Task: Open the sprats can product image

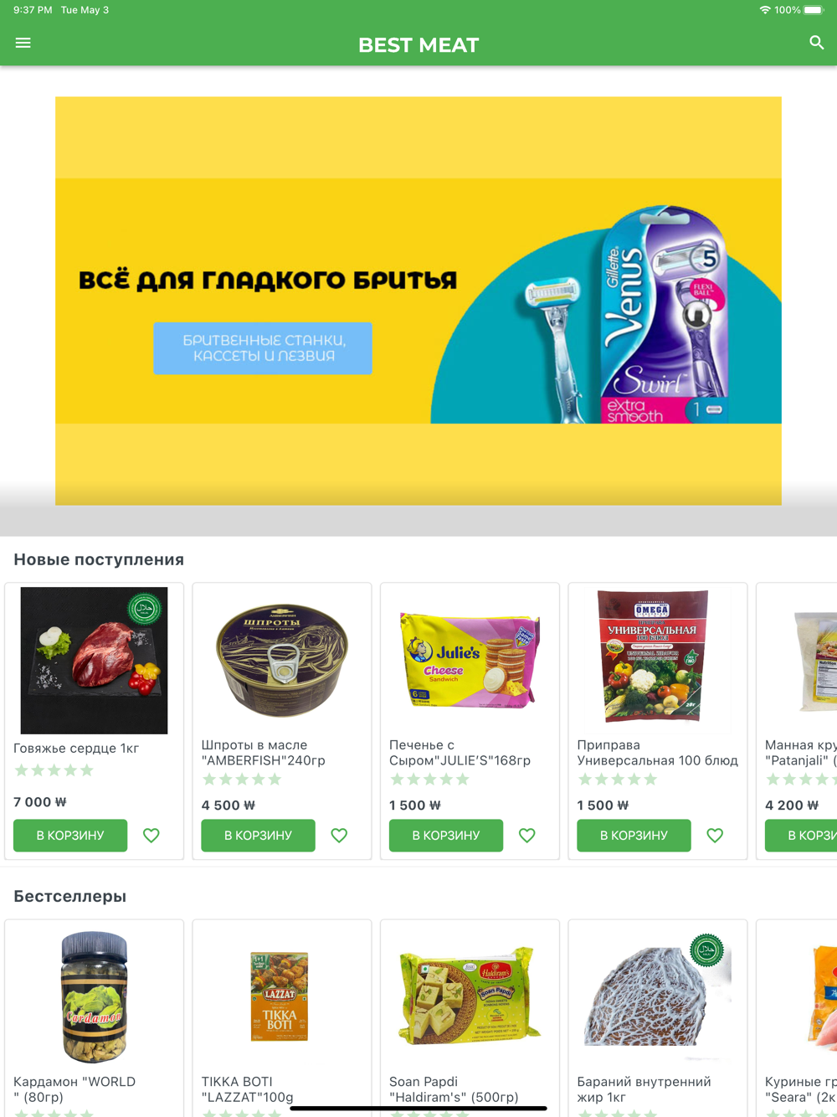Action: coord(282,659)
